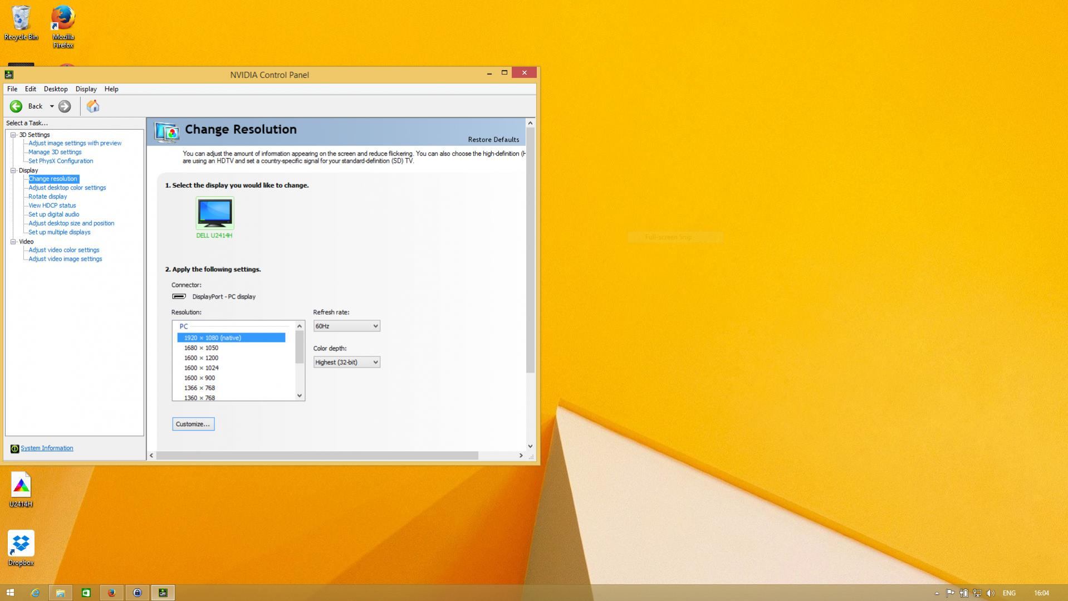Click the network tray icon

(x=977, y=593)
